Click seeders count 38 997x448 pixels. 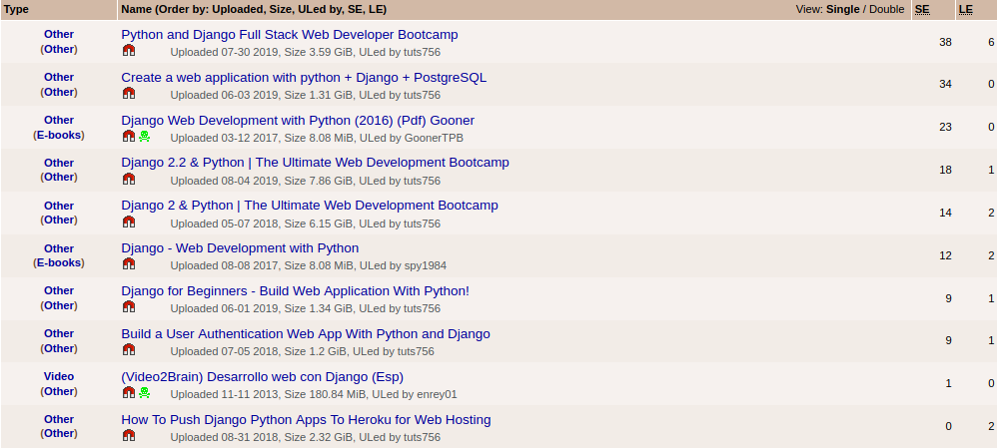coord(945,42)
